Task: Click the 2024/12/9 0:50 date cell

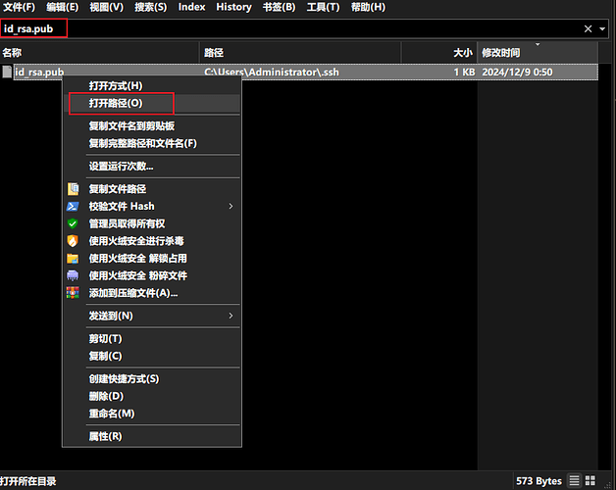Action: [x=517, y=73]
